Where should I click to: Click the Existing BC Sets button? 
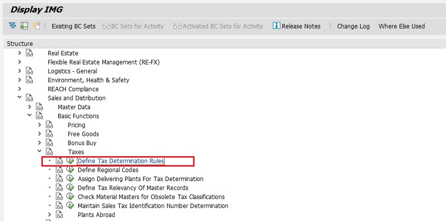pyautogui.click(x=73, y=26)
